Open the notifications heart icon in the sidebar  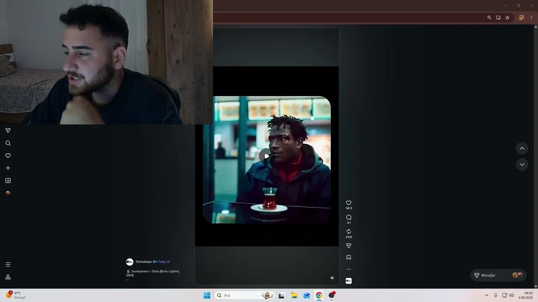coord(8,156)
